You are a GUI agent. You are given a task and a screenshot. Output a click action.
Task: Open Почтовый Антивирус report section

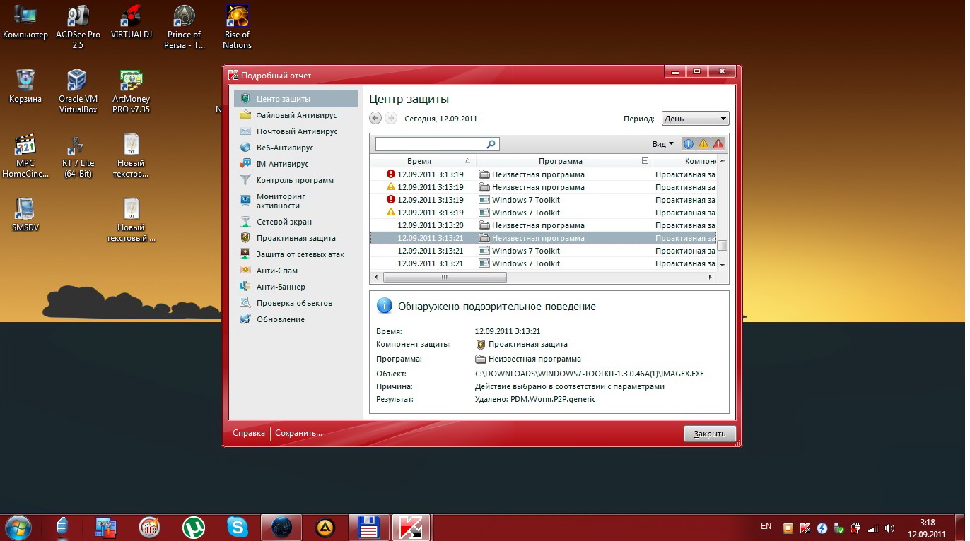296,131
